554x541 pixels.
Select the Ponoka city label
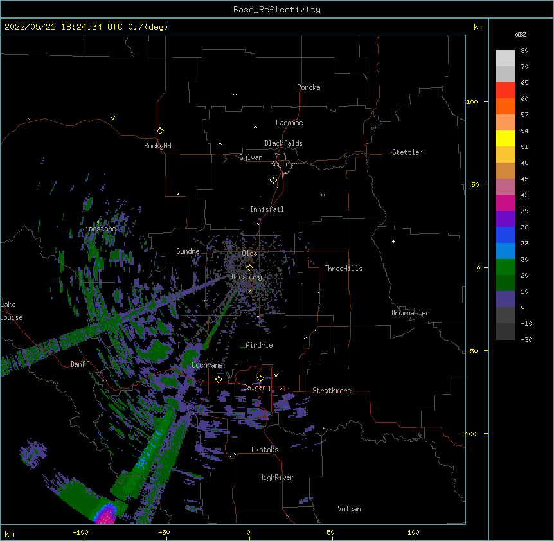[x=308, y=87]
